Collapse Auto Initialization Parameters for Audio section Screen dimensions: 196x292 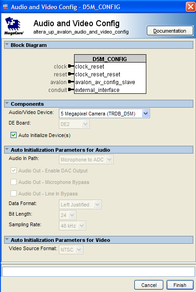(x=7, y=149)
